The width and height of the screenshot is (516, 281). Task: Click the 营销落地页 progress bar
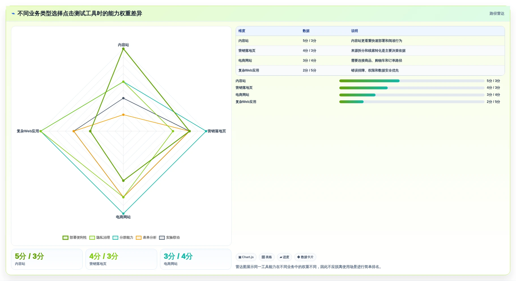pyautogui.click(x=412, y=88)
